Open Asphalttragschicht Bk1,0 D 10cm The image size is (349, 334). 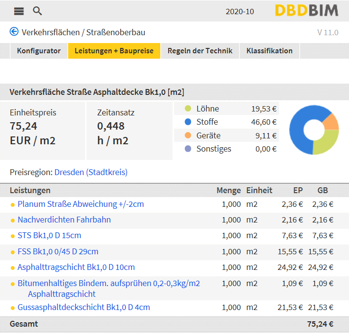[76, 267]
